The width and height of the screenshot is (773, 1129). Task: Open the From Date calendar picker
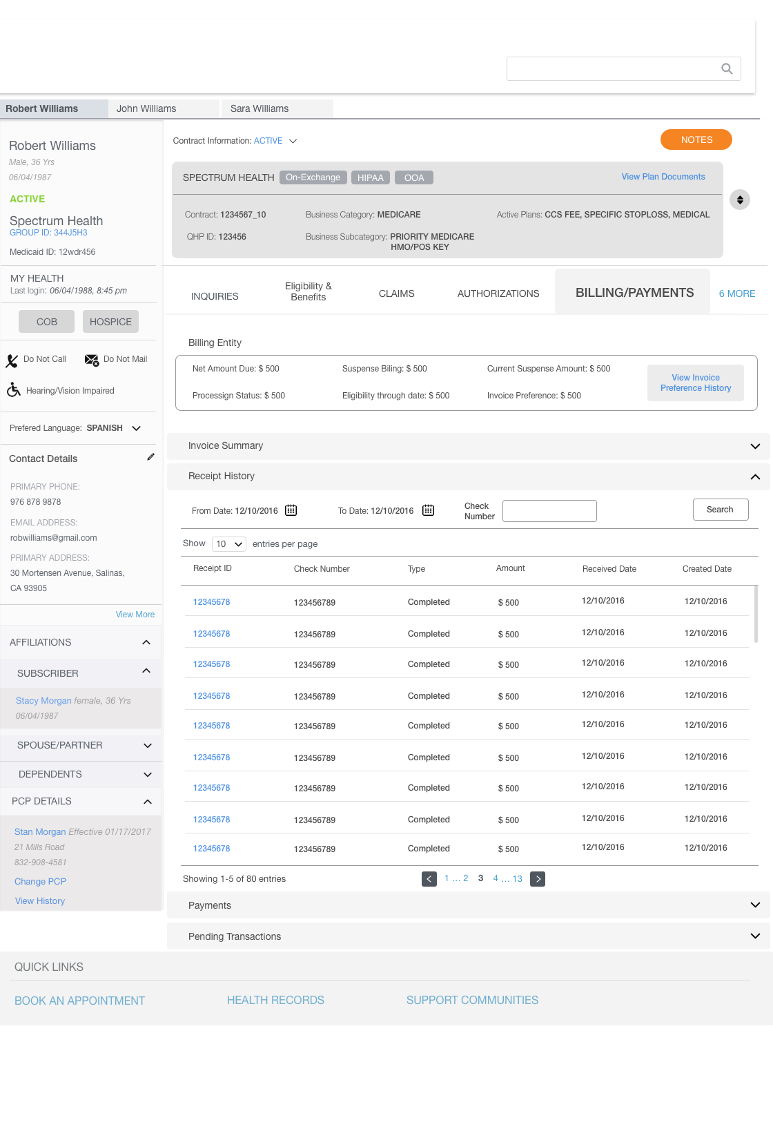coord(291,510)
